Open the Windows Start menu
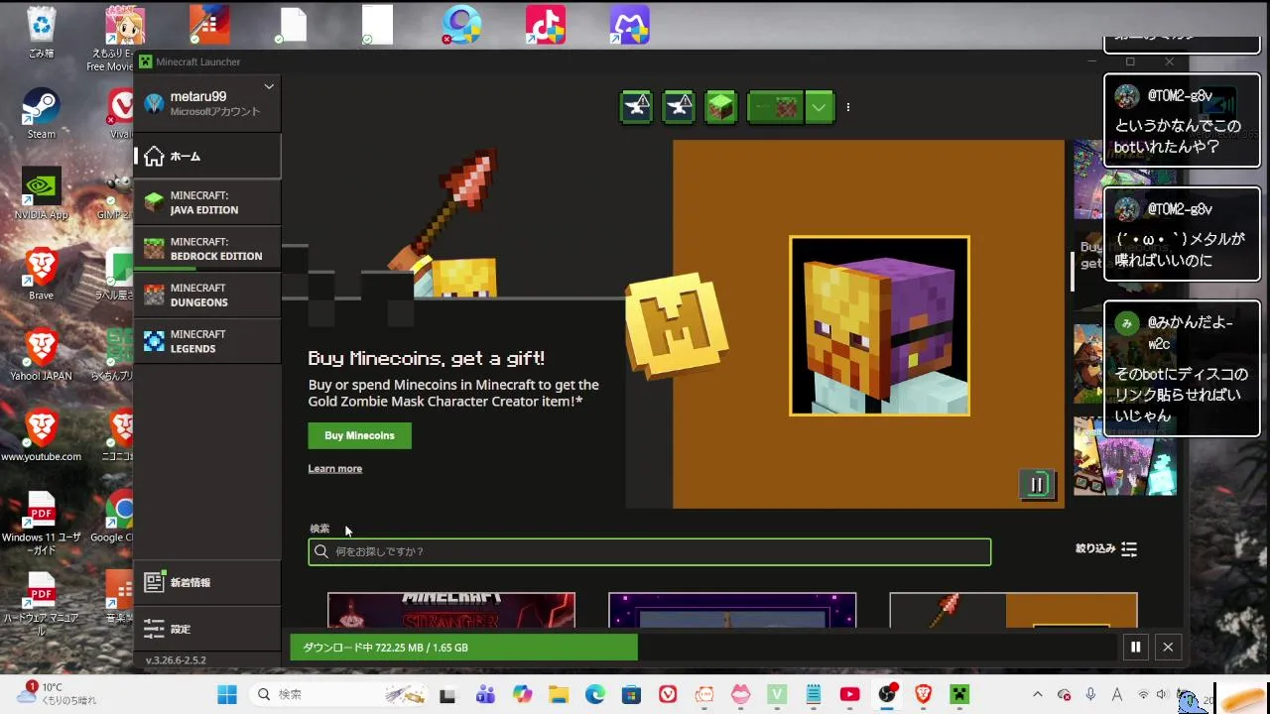The width and height of the screenshot is (1270, 714). point(227,694)
